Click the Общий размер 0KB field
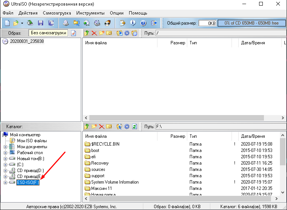The image size is (287, 210). point(207,23)
